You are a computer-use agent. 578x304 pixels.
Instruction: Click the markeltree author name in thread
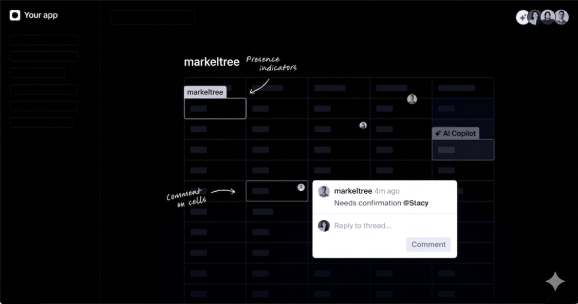[352, 191]
